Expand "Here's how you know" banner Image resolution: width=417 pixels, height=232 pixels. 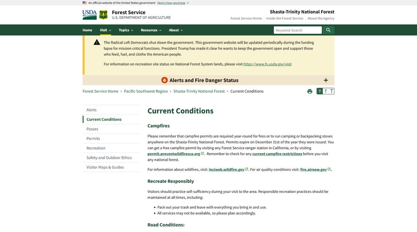point(173,2)
